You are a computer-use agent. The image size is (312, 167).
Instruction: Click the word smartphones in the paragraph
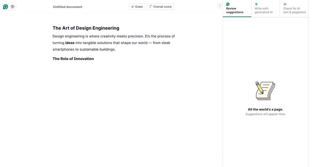(x=63, y=50)
